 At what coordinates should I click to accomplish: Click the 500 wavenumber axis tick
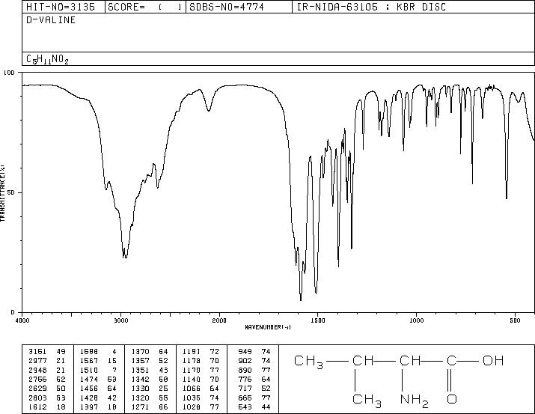click(x=516, y=320)
